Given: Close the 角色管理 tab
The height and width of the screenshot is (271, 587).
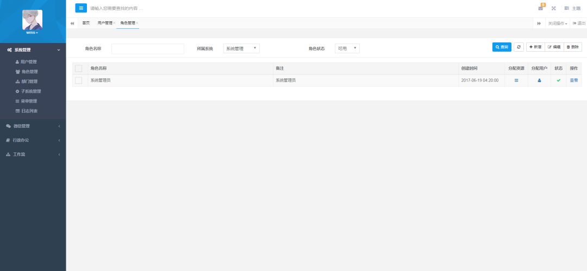Looking at the screenshot, I should pos(137,23).
